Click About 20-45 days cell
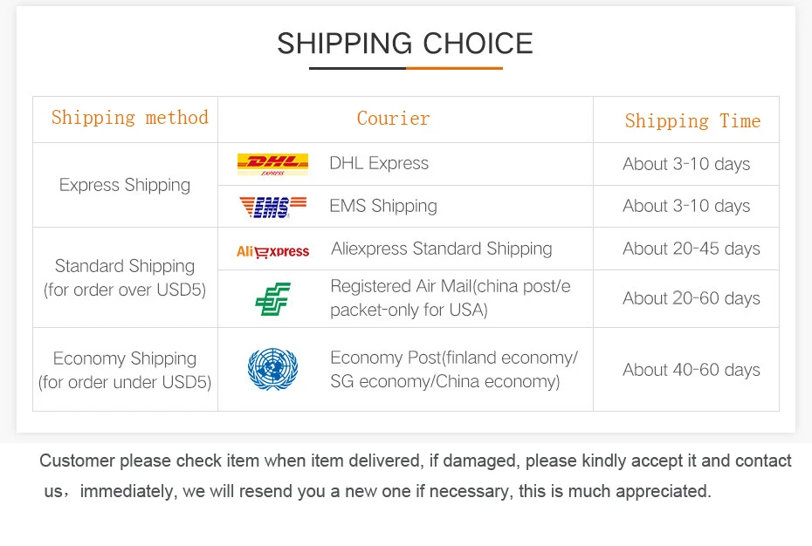The image size is (812, 546). (x=691, y=249)
